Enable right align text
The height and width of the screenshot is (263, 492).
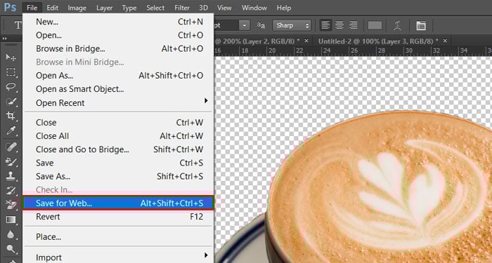[x=354, y=25]
